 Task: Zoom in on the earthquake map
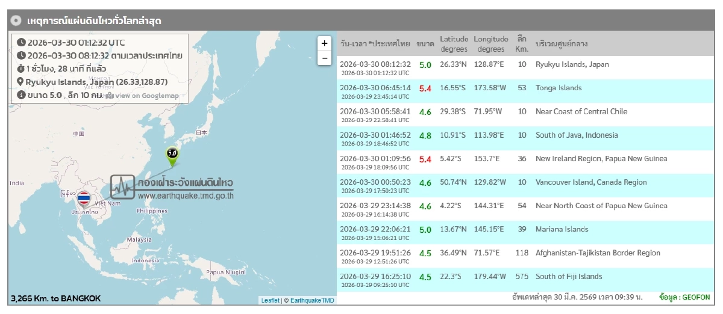[324, 43]
